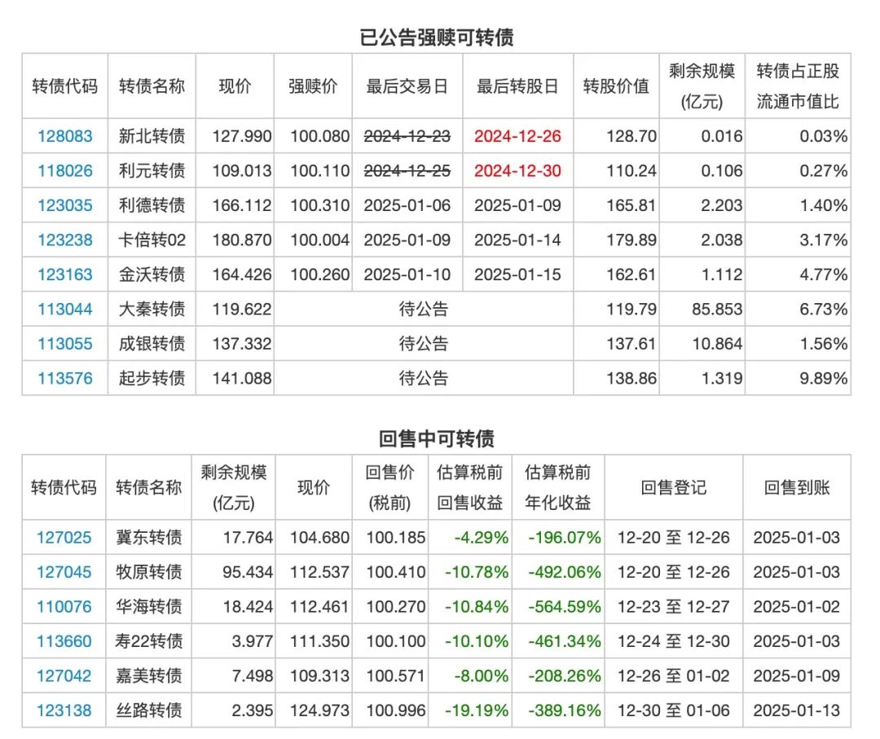Select bond name 华海转债
The image size is (880, 739).
point(149,606)
